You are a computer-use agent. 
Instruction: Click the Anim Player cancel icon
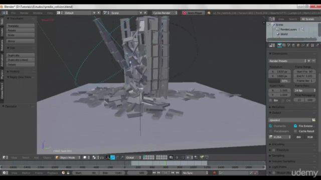[184, 13]
